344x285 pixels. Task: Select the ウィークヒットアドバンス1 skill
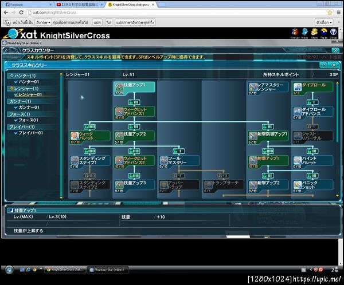134,112
